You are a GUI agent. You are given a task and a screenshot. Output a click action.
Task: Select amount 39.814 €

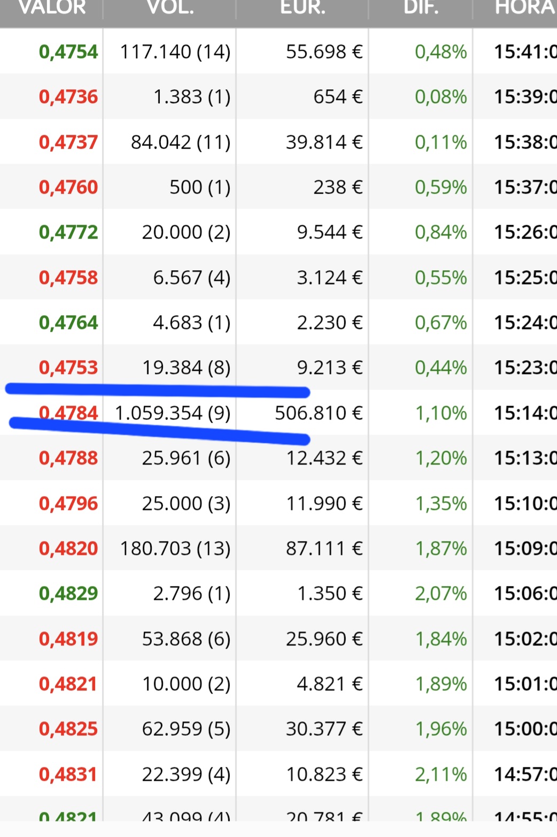click(324, 142)
